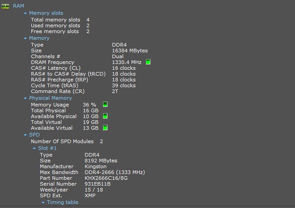Click the Cycle Time (tRAS) label

(55, 85)
